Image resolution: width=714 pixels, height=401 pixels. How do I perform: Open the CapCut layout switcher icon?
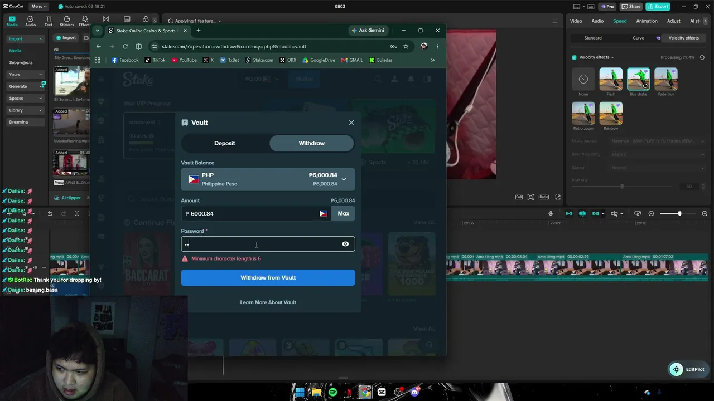coord(577,7)
